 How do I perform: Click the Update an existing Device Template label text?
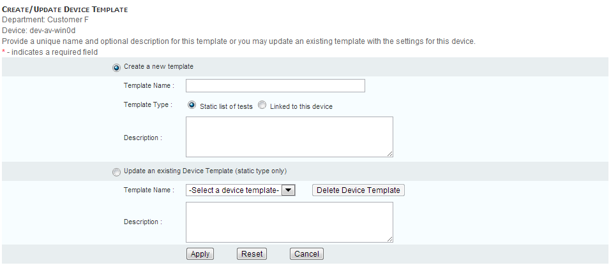click(x=205, y=171)
